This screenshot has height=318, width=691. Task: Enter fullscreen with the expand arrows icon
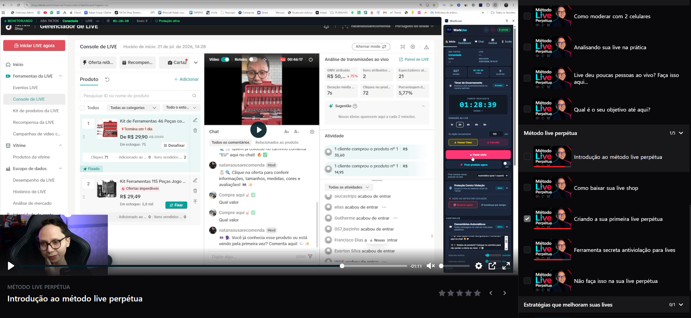click(x=506, y=266)
